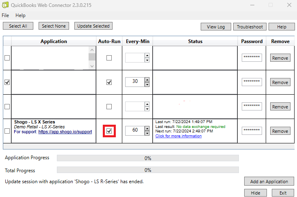
Task: Click the scrollbar thumb in first application cell
Action: pyautogui.click(x=92, y=57)
